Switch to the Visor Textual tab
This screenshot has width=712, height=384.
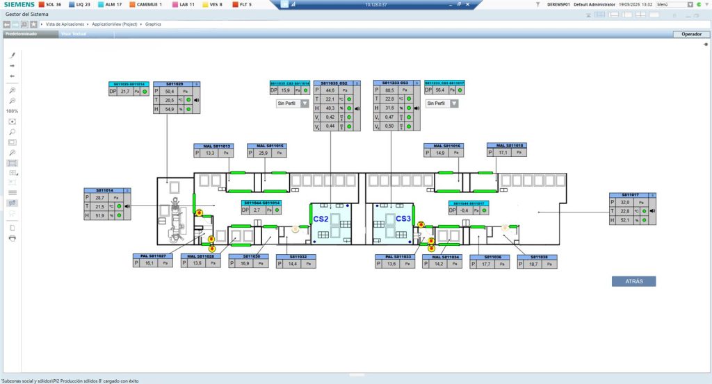(74, 34)
